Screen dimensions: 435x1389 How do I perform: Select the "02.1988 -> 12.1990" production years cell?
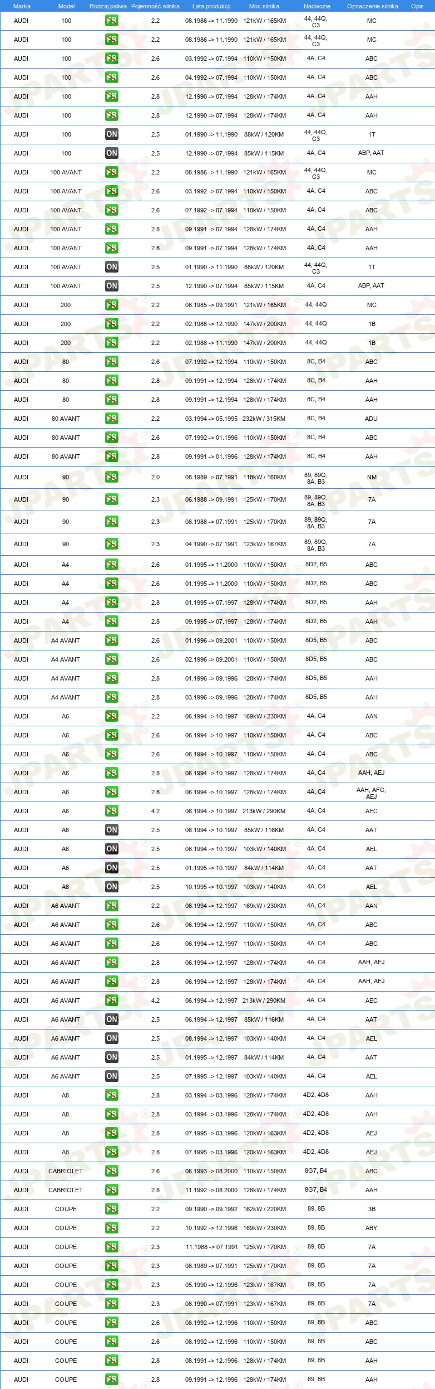click(x=211, y=324)
